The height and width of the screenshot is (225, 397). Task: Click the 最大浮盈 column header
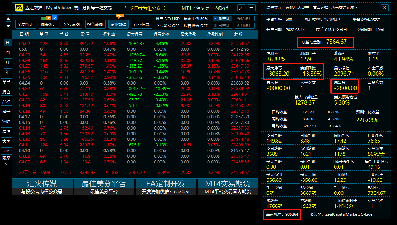click(188, 34)
